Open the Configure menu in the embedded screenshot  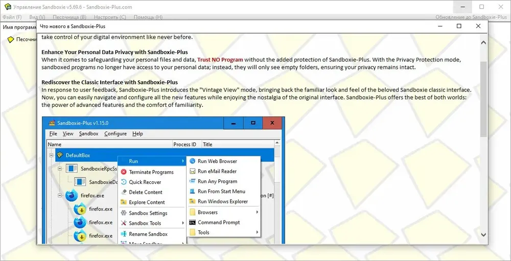115,134
